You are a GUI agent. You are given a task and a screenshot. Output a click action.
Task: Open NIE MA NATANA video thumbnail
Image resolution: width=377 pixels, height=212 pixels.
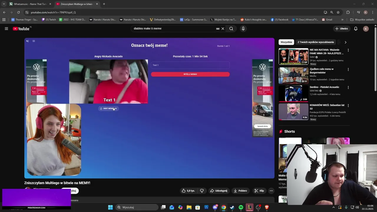click(293, 57)
